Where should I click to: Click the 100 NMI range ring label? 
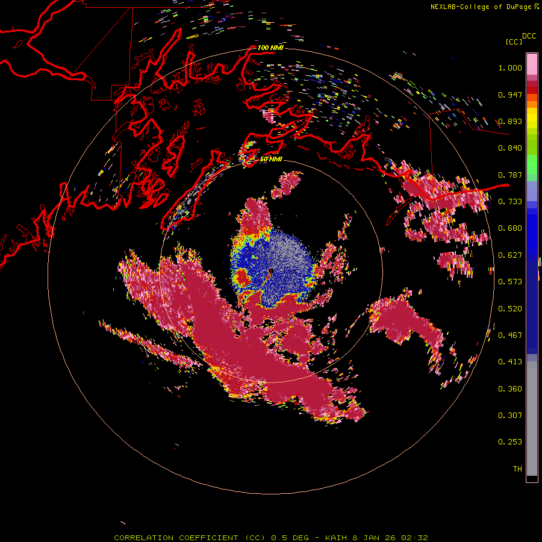pyautogui.click(x=270, y=48)
